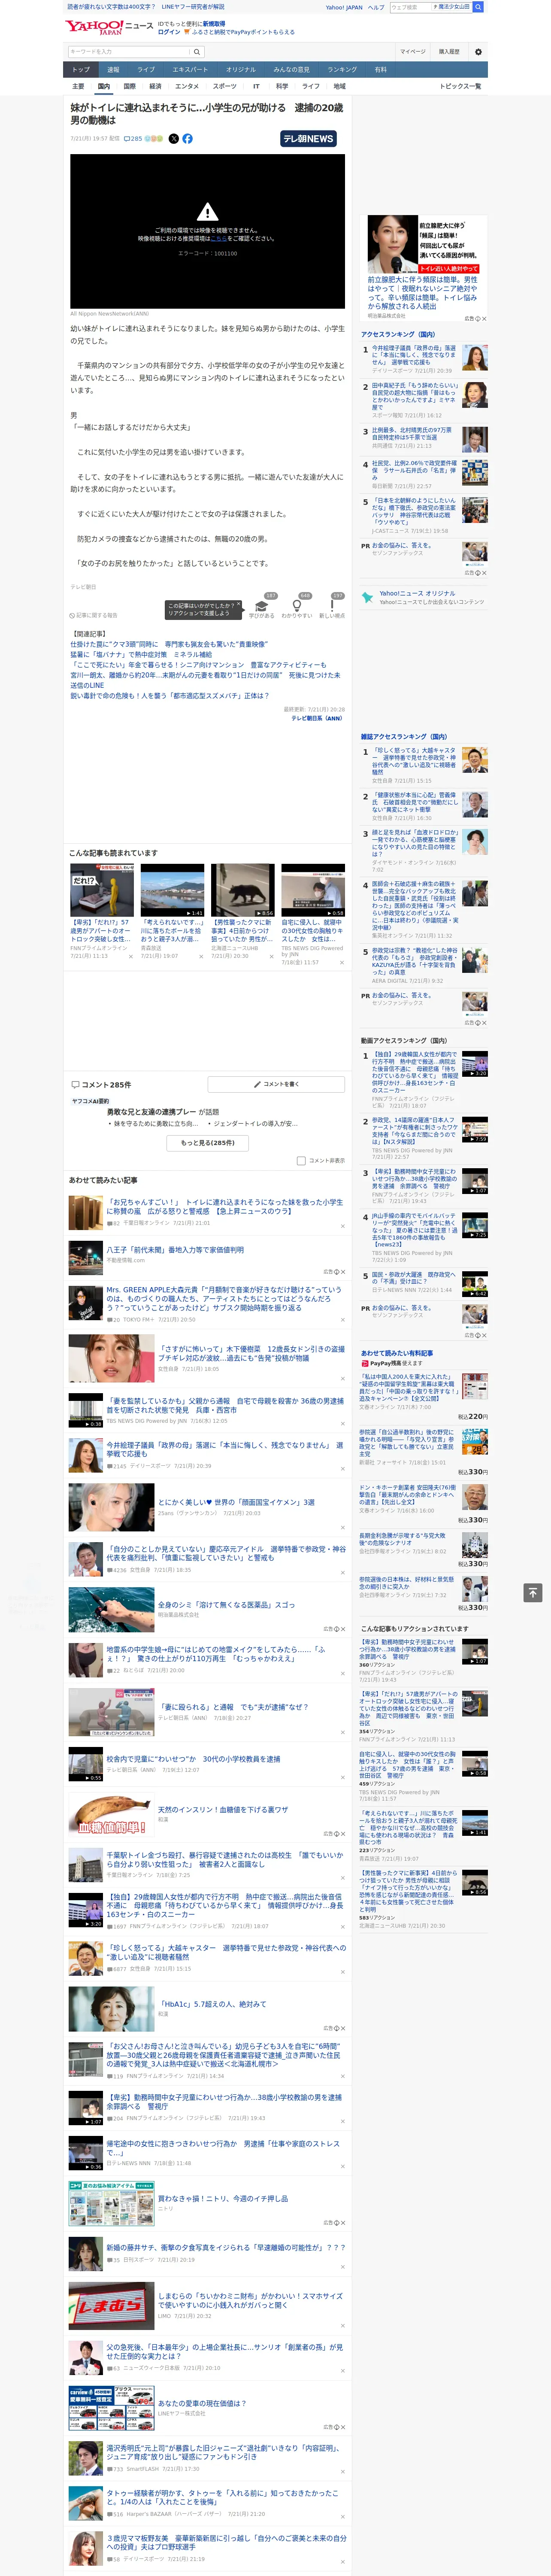The height and width of the screenshot is (2576, 551).
Task: Click the pencil コメントを書く button
Action: [x=276, y=1084]
